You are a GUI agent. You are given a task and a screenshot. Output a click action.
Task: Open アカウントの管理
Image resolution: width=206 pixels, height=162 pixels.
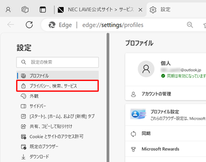pos(166,94)
